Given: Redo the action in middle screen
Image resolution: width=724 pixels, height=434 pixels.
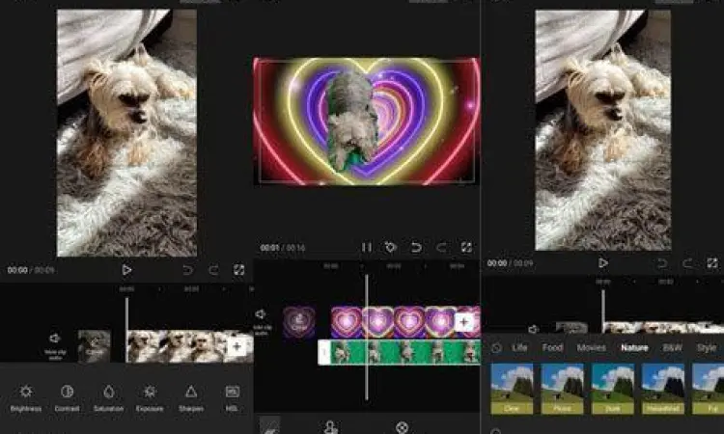Looking at the screenshot, I should (x=441, y=248).
